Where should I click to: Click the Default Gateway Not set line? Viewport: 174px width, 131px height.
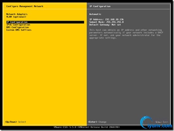tap(105, 25)
